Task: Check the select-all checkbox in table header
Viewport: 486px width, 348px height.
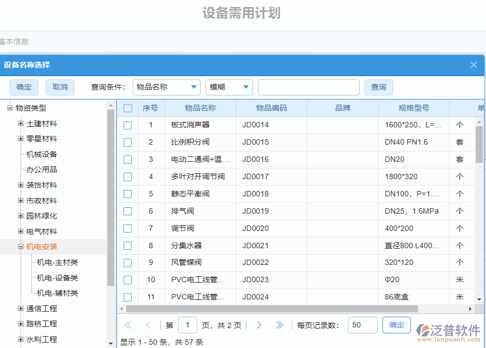Action: point(127,108)
